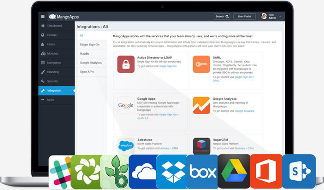324x190 pixels.
Task: Click the Branding brush icon
Action: pyautogui.click(x=43, y=72)
